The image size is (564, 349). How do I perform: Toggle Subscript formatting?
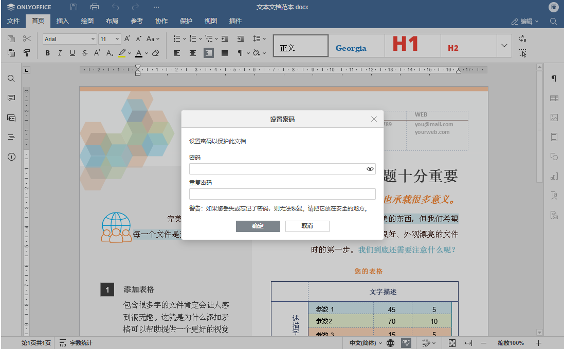110,53
